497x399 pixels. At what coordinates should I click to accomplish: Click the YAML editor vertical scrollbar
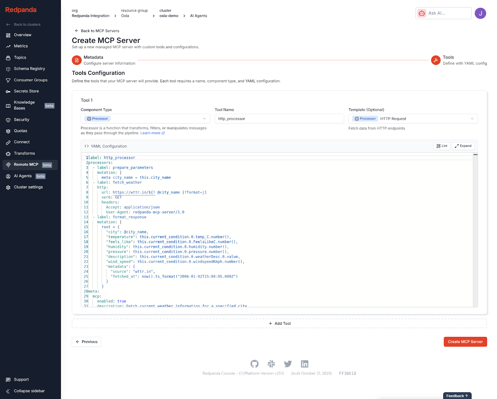point(475,230)
